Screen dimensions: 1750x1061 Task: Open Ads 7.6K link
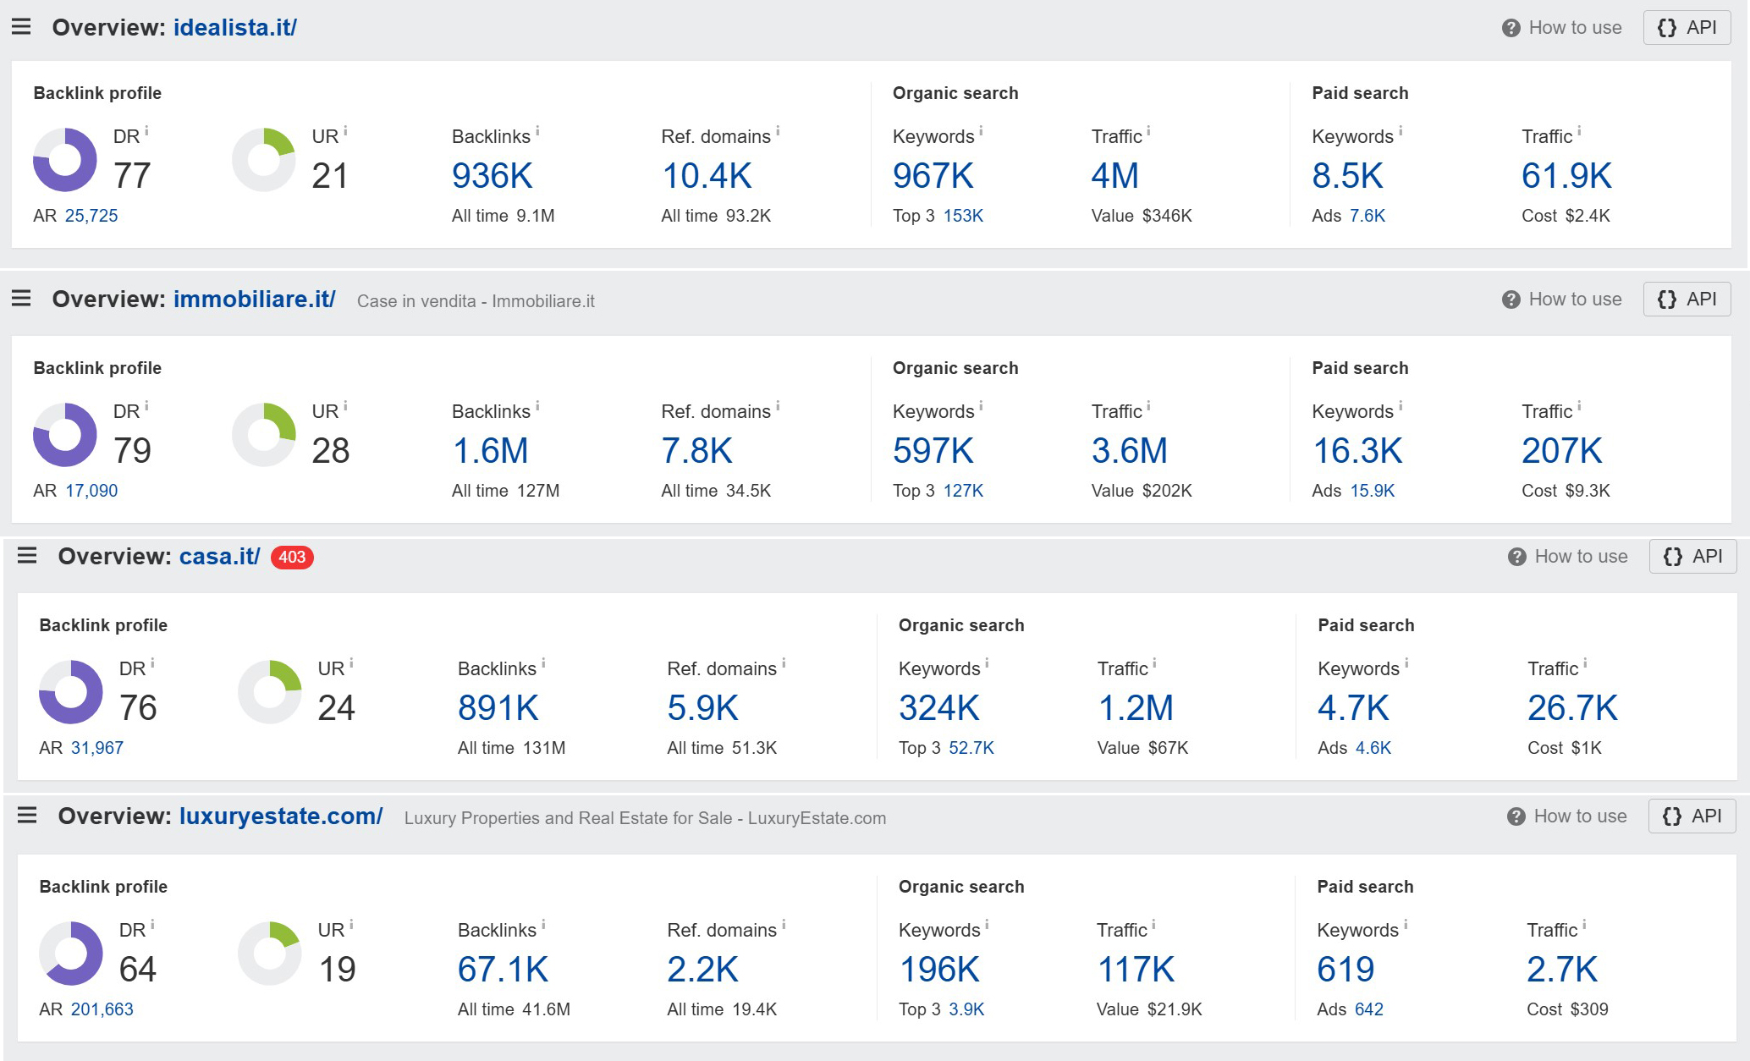[1368, 216]
